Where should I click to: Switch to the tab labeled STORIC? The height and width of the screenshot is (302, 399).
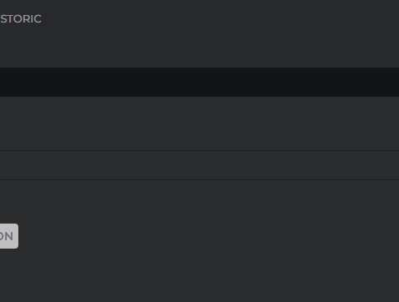pos(21,19)
